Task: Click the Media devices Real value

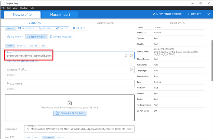Action: (x=156, y=105)
